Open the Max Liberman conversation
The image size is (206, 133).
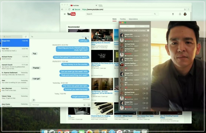tap(14, 90)
